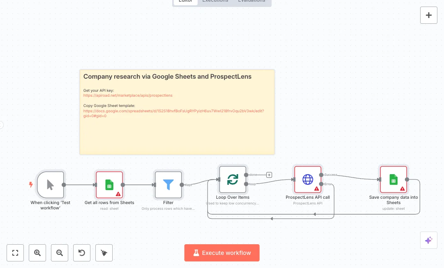444x268 pixels.
Task: Click the ProspectLens API call globe node
Action: coord(308,179)
